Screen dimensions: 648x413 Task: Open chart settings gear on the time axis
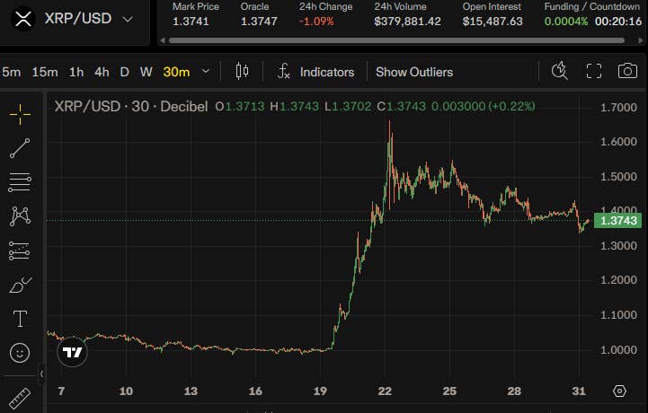(x=619, y=391)
